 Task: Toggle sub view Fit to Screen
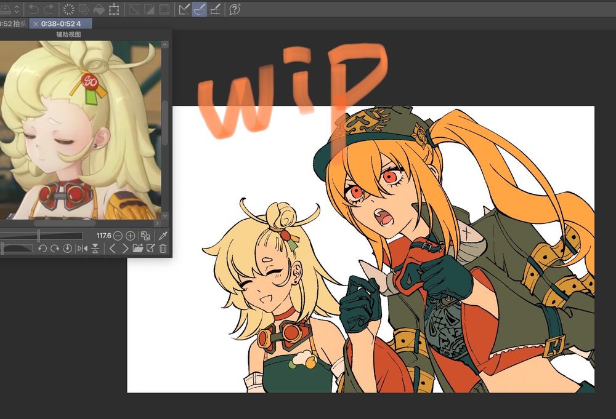click(145, 236)
